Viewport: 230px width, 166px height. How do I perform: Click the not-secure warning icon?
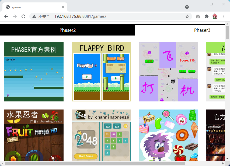(34, 16)
